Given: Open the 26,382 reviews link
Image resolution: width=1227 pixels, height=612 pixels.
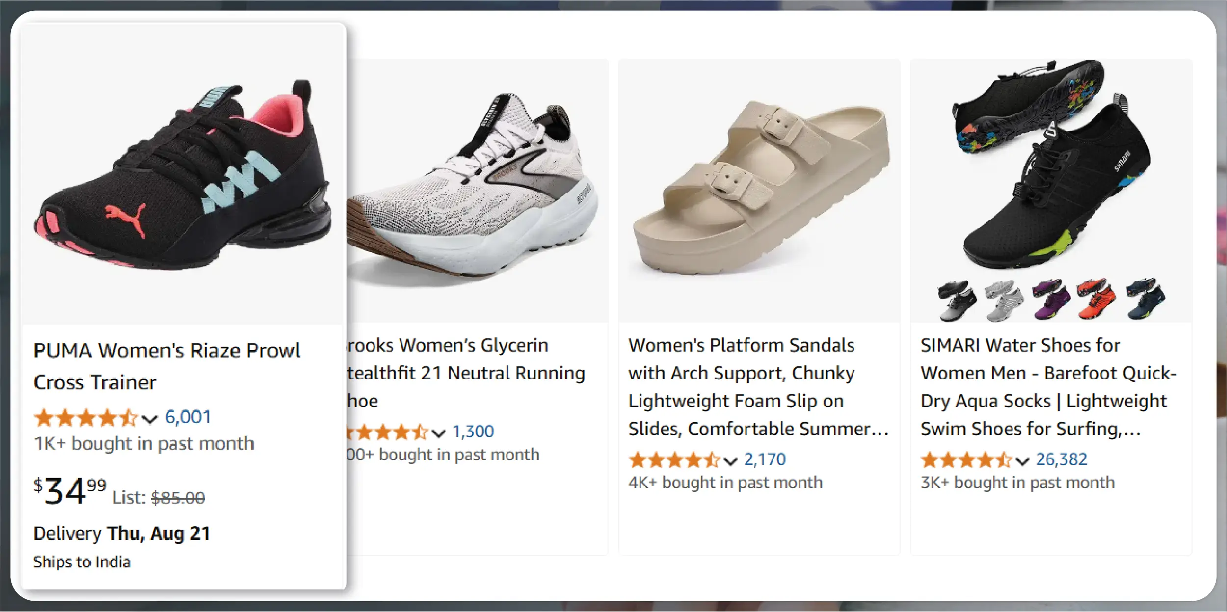Looking at the screenshot, I should tap(1061, 459).
